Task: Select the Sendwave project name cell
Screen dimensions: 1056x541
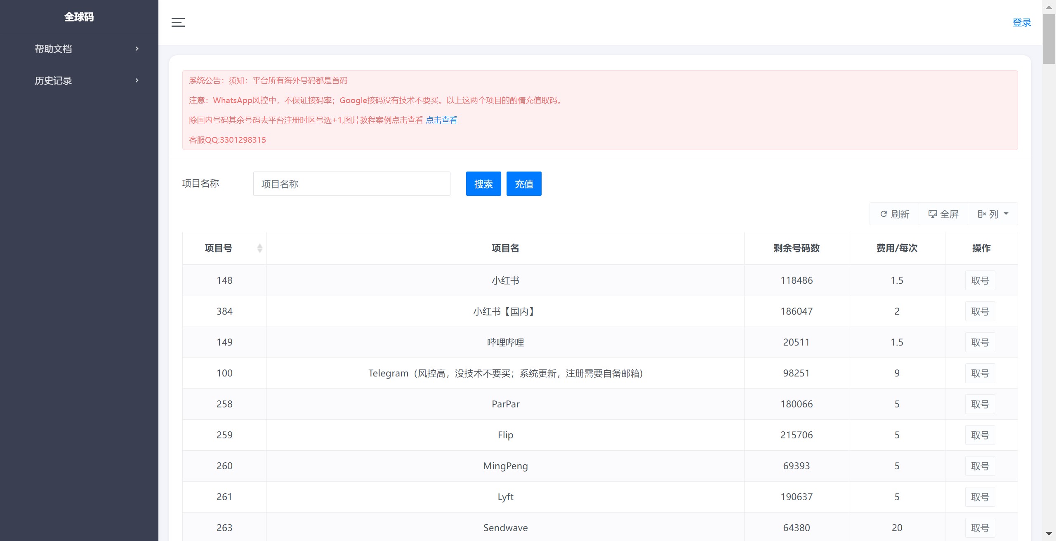Action: (x=505, y=528)
